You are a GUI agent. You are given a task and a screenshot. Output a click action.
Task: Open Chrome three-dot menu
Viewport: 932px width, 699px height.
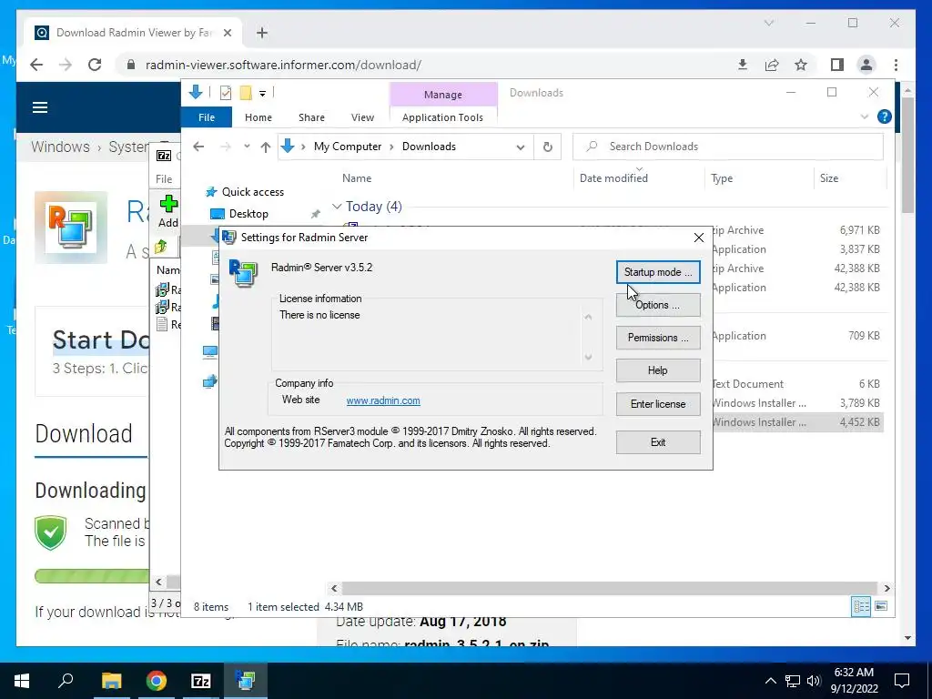point(896,65)
